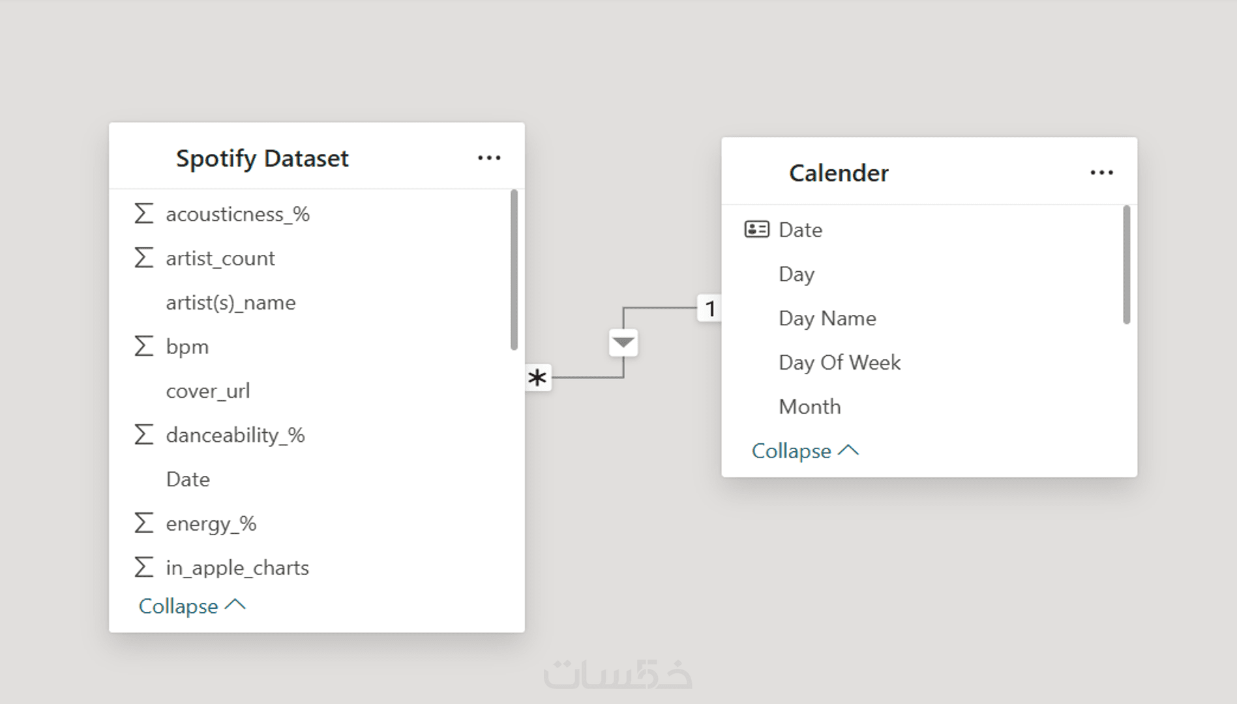Viewport: 1237px width, 704px height.
Task: Click the Spotify Dataset vertical scrollbar
Action: 514,269
